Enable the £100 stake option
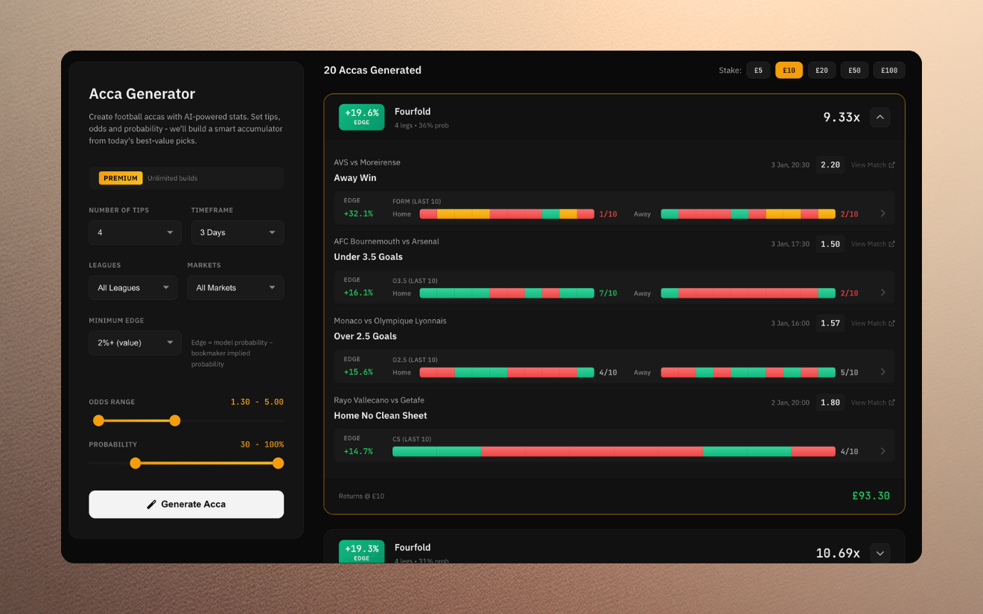Image resolution: width=983 pixels, height=614 pixels. 888,69
